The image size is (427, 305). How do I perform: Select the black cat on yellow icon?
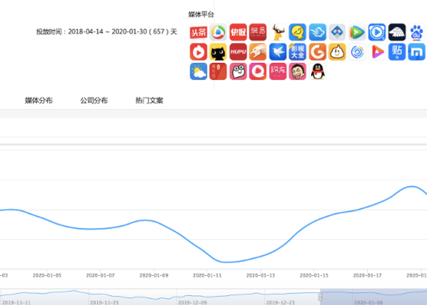click(x=218, y=52)
